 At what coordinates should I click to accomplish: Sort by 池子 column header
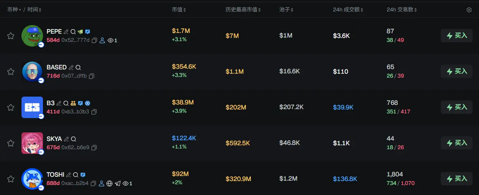click(286, 10)
